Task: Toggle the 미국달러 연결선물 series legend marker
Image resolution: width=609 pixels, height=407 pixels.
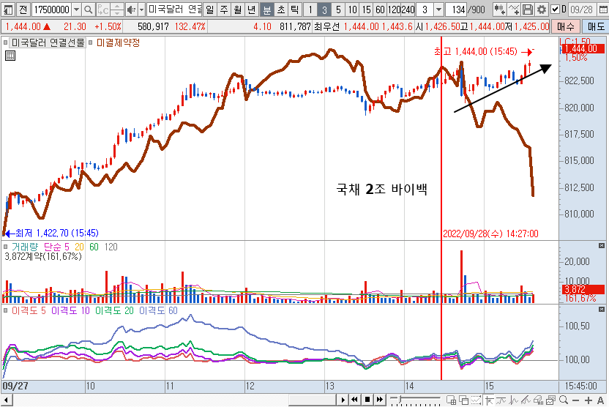Action: click(x=7, y=42)
